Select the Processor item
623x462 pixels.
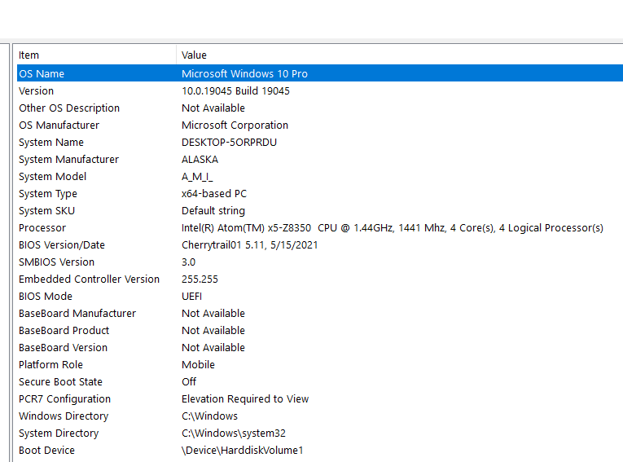[x=42, y=227]
